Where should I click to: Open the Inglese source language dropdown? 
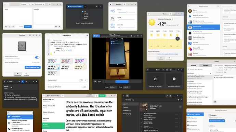(25, 4)
